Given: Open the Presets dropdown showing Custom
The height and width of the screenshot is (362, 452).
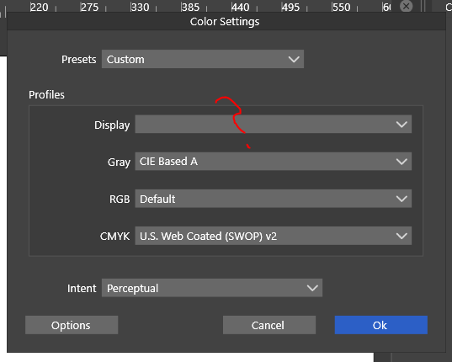Looking at the screenshot, I should point(203,59).
